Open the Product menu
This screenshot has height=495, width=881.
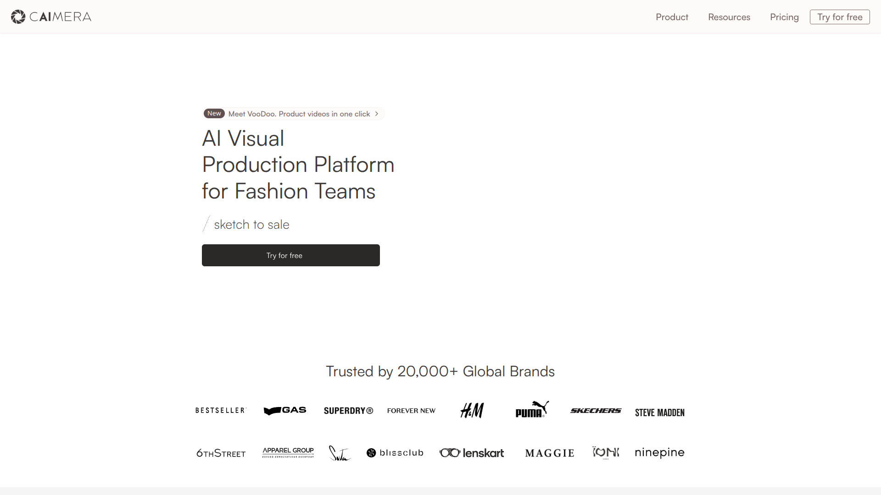(x=672, y=17)
